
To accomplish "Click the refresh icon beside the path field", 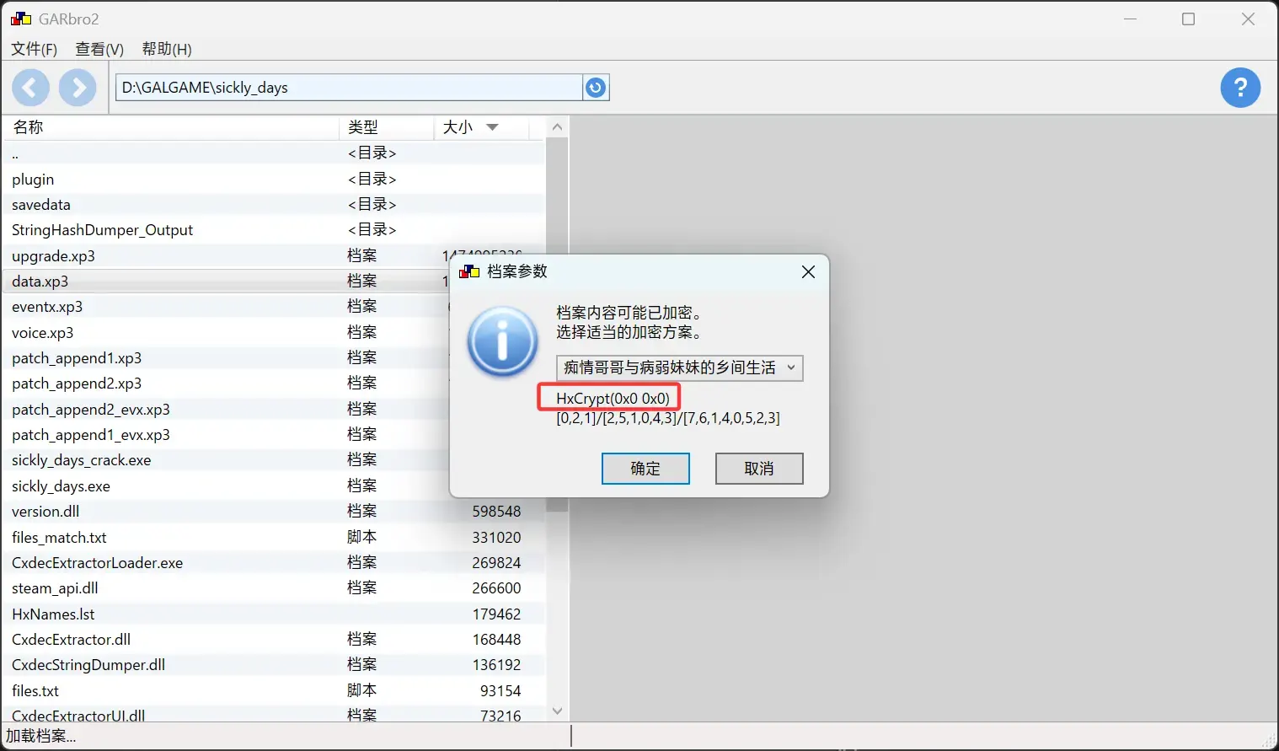I will tap(596, 88).
